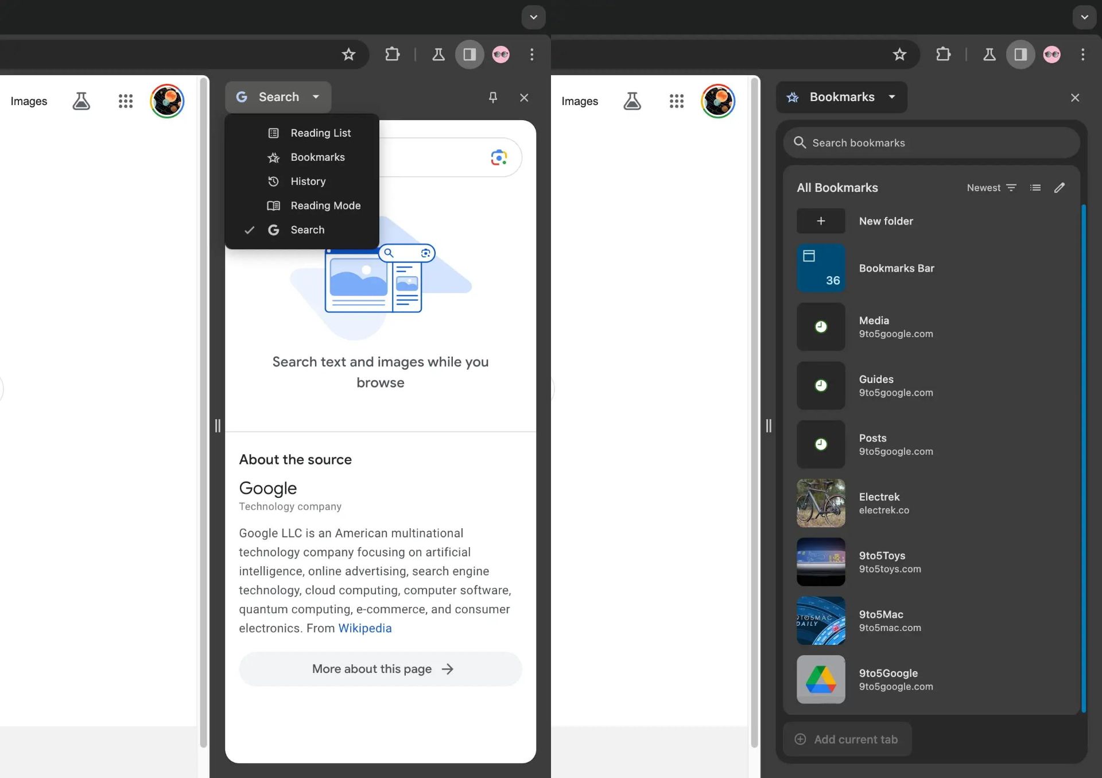Click the Chrome Labs flask icon in right toolbar
The image size is (1102, 778).
990,55
